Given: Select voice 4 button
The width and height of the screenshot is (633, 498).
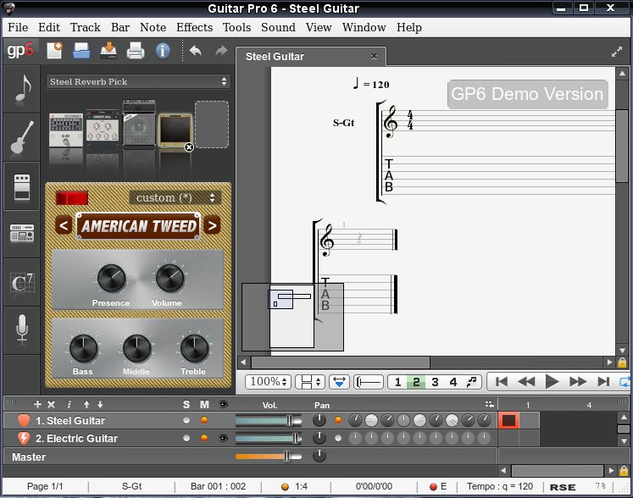Looking at the screenshot, I should (x=453, y=382).
